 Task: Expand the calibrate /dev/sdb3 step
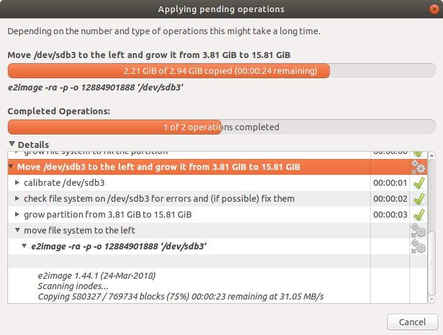click(x=17, y=183)
